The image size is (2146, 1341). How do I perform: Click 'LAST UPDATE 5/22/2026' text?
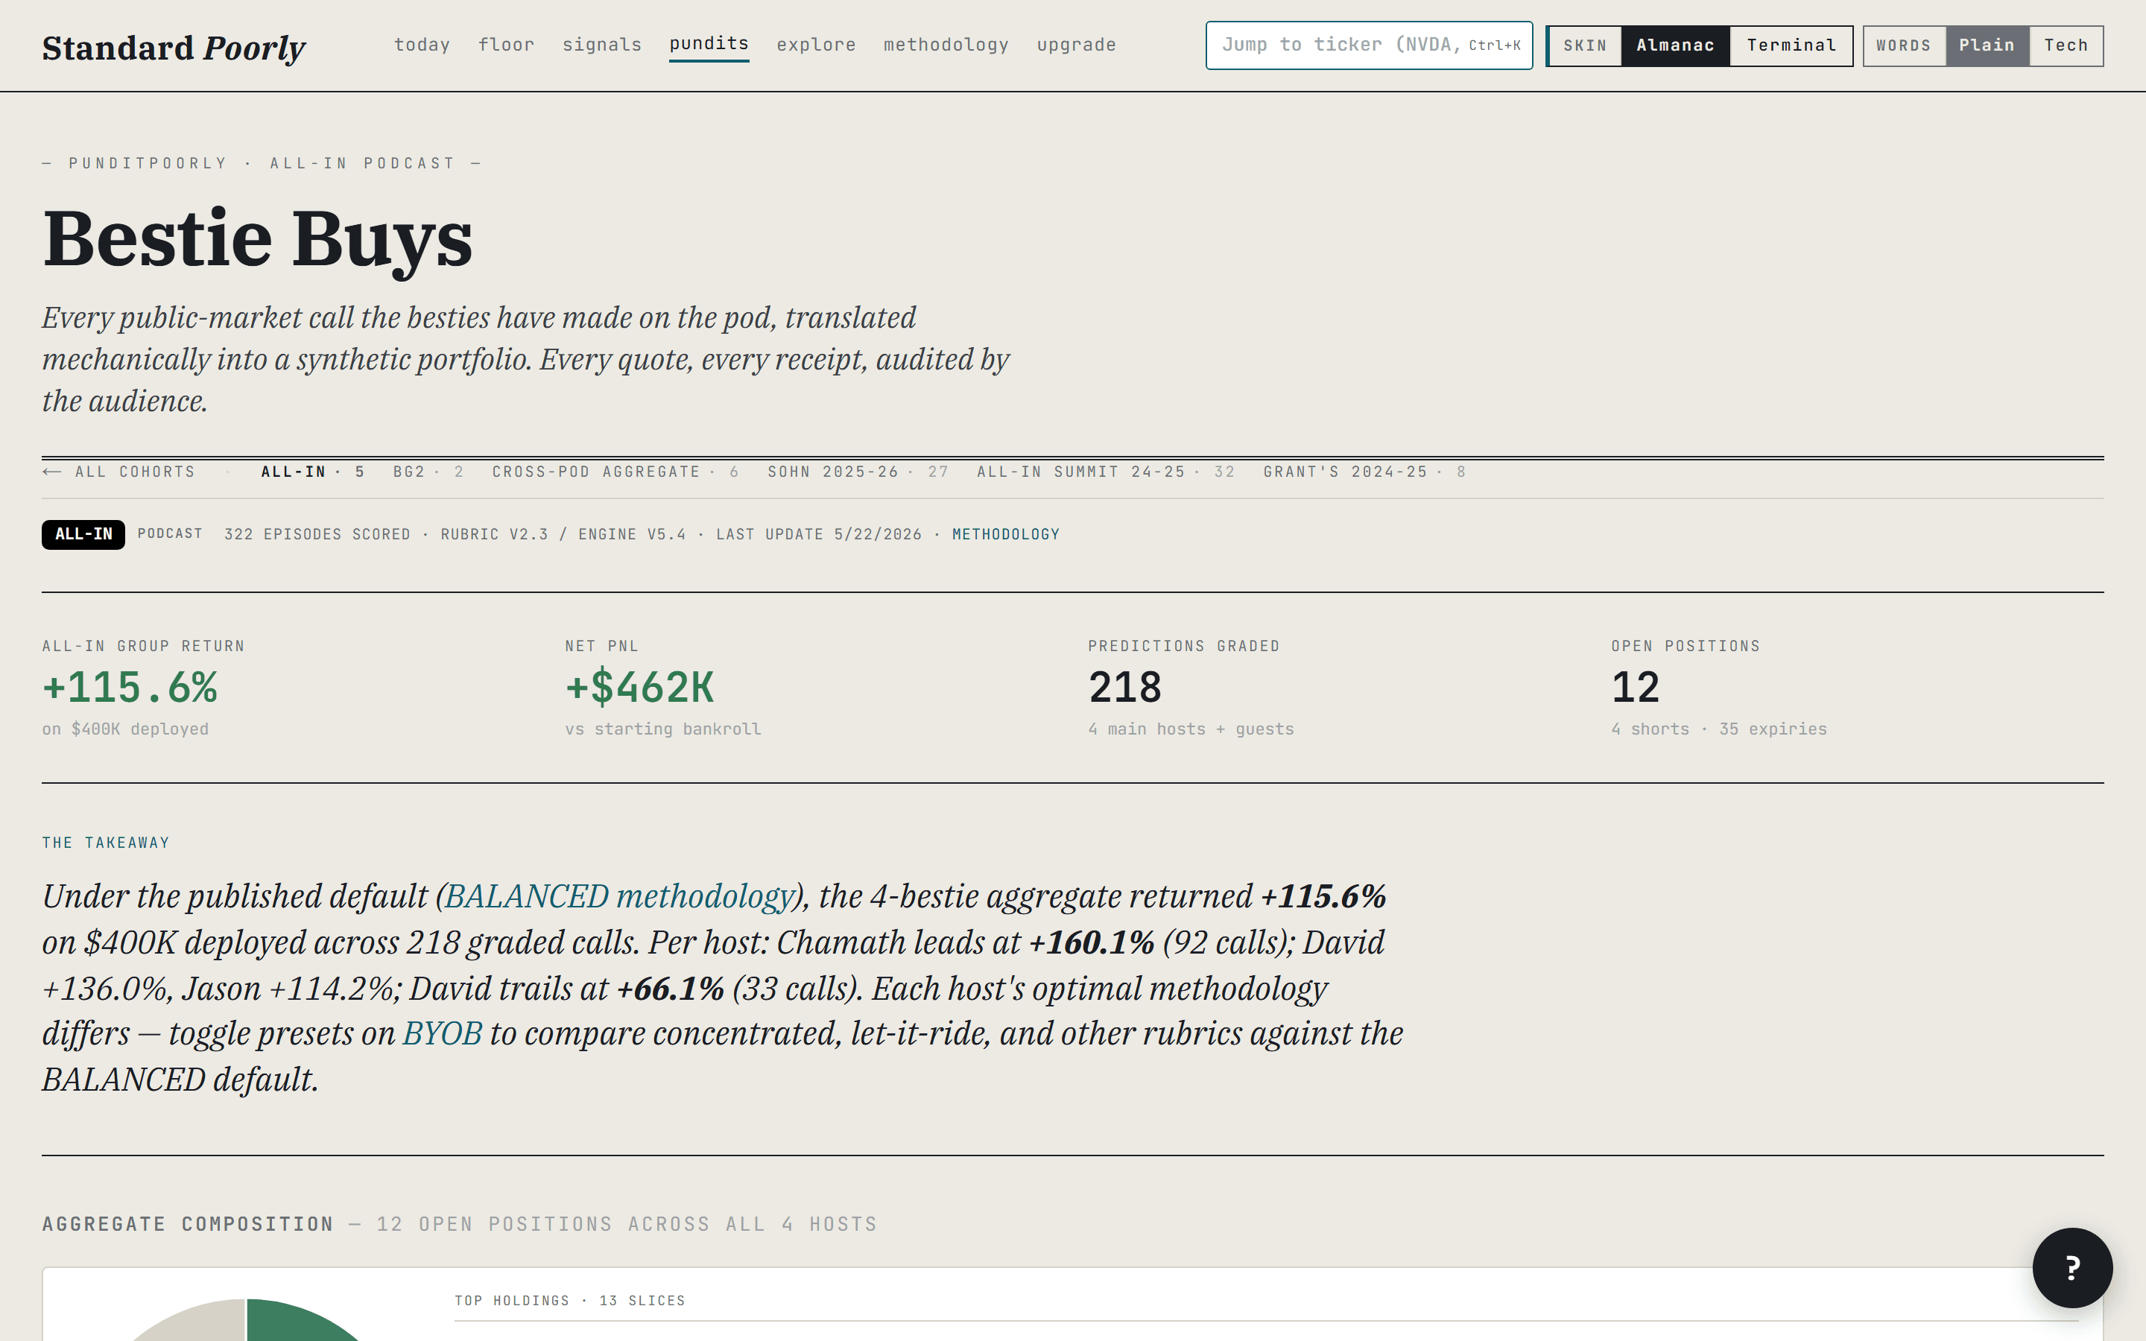(820, 534)
